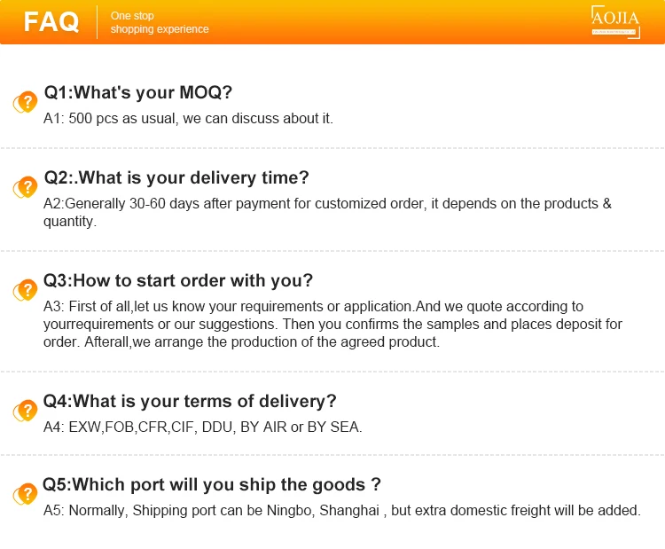Viewport: 665px width, 549px height.
Task: Click the 'One stop shopping experience' tagline
Action: [x=160, y=23]
